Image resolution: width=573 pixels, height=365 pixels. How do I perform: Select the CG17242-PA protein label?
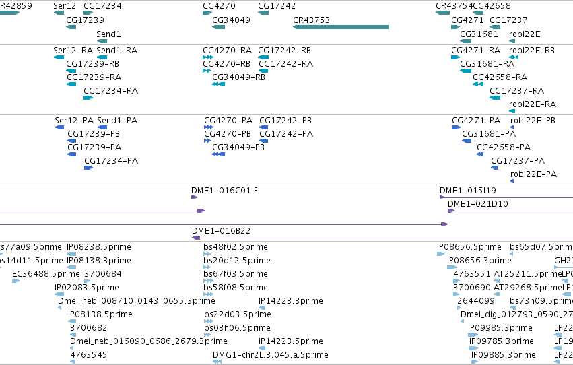[286, 134]
